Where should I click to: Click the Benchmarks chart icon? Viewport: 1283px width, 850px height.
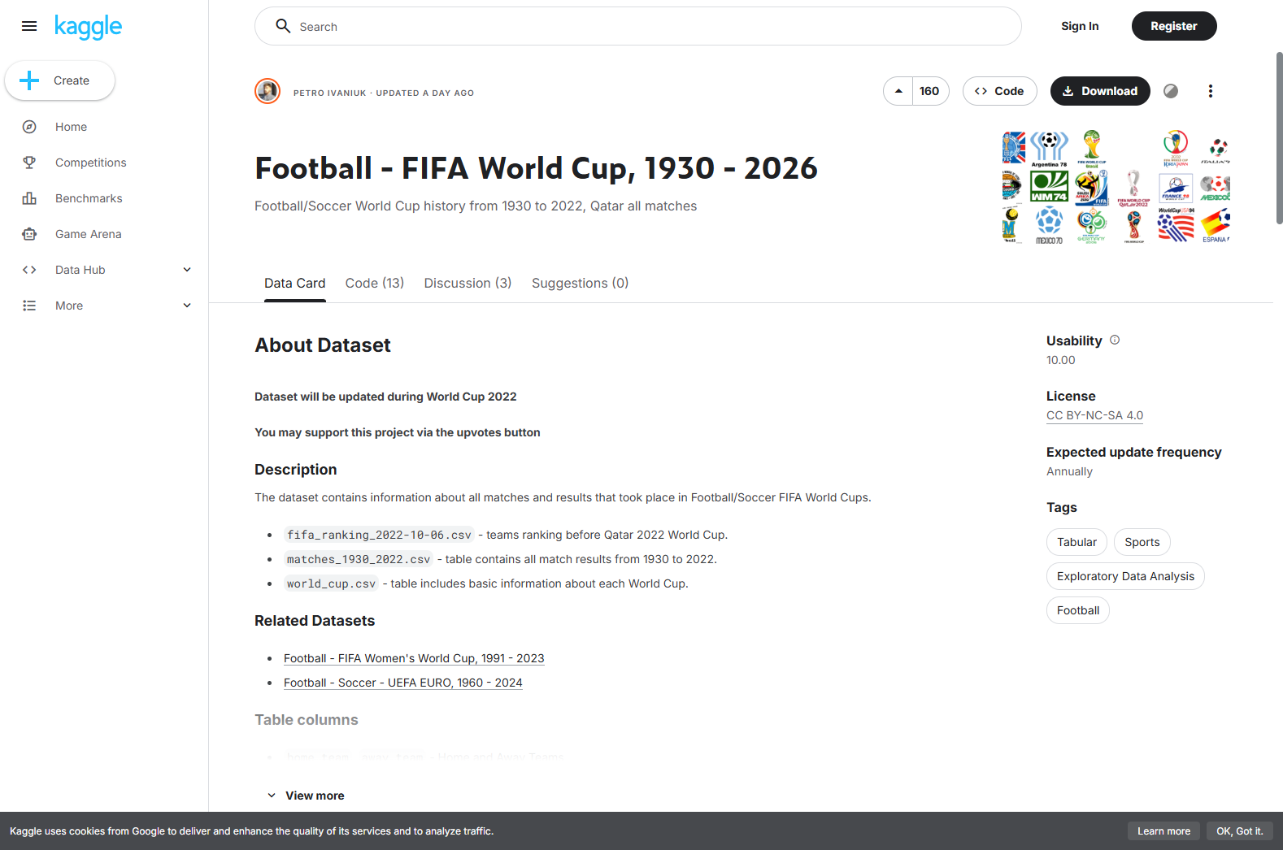pos(29,198)
